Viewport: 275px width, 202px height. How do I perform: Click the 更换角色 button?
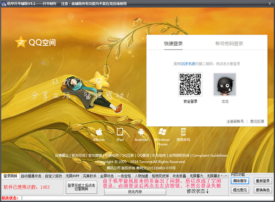point(263,190)
